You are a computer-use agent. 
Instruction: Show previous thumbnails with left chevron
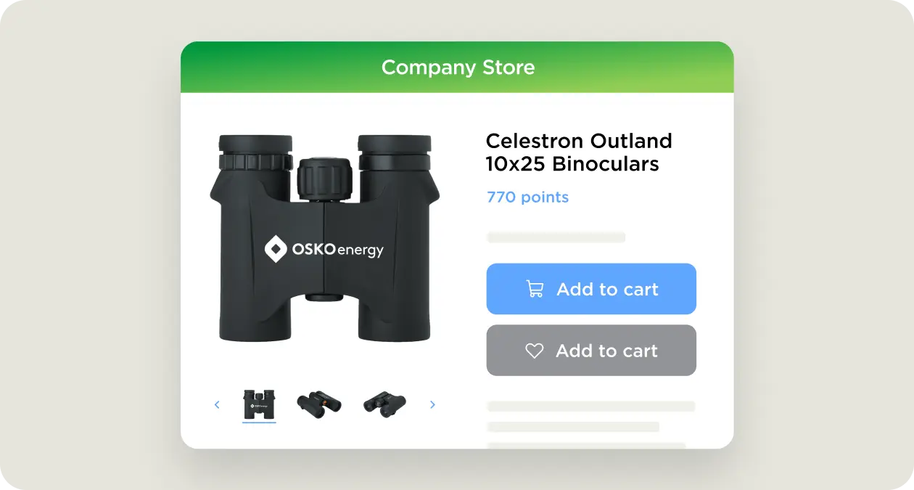click(216, 404)
